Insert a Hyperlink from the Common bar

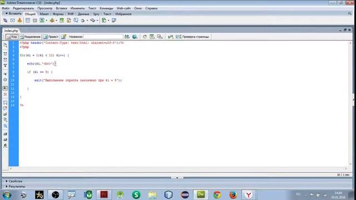pos(5,21)
